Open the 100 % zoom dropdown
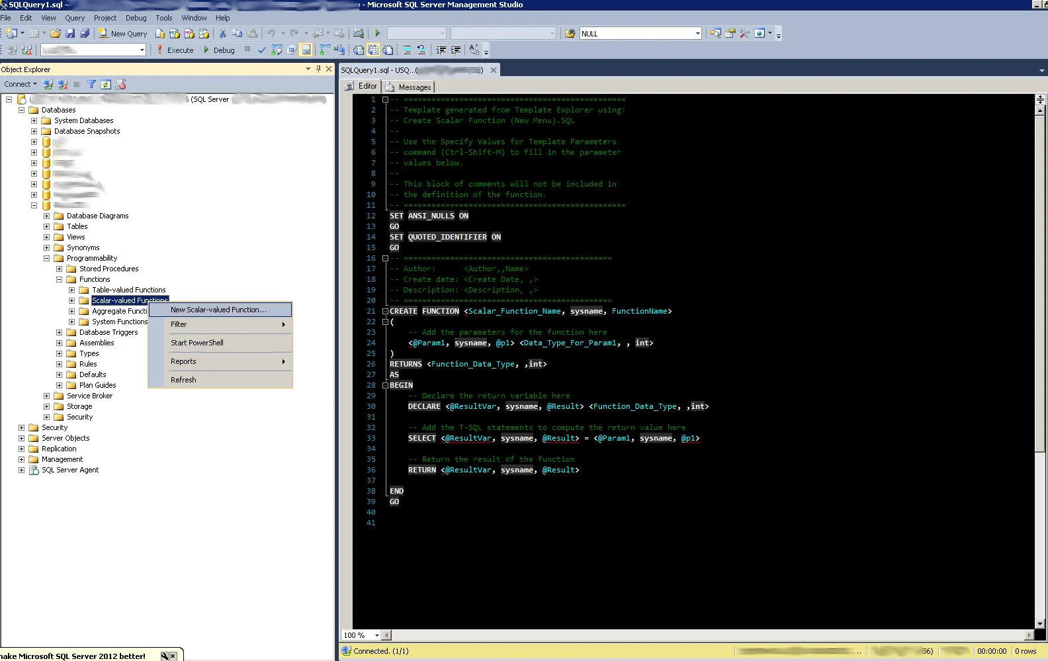Screen dimensions: 1048x661 (x=377, y=635)
